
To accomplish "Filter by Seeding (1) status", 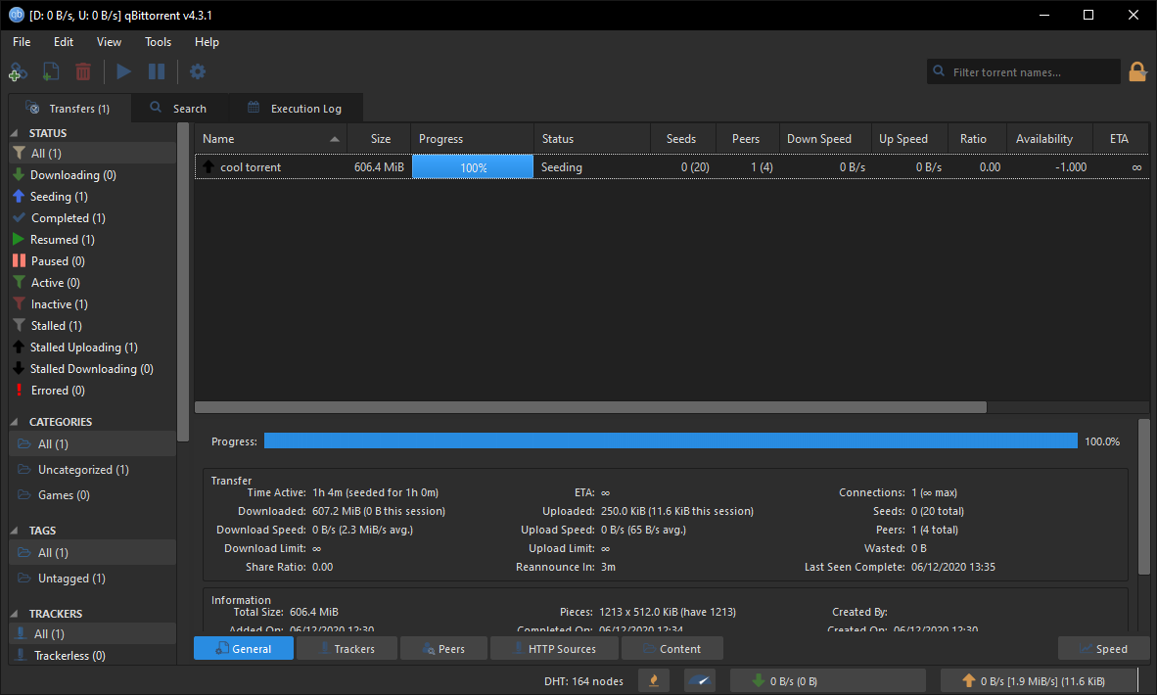I will [93, 196].
